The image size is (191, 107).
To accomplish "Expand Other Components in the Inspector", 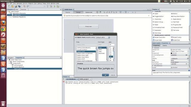I will tap(9, 62).
